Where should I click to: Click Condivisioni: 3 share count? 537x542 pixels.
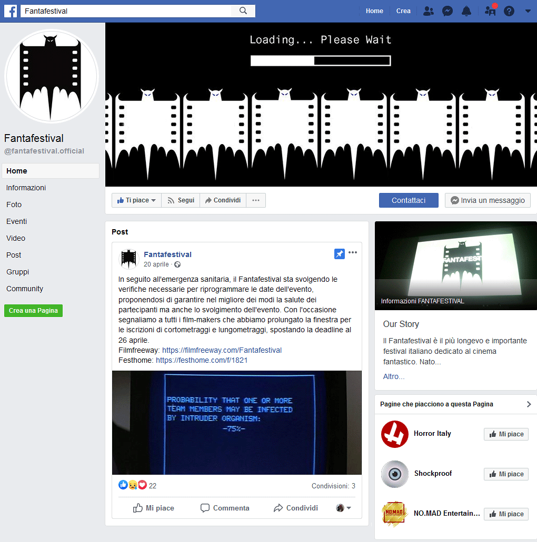333,486
